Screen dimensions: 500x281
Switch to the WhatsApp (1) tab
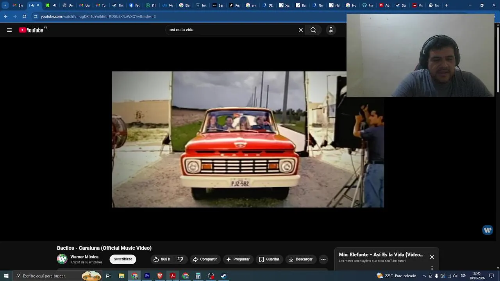point(151,5)
